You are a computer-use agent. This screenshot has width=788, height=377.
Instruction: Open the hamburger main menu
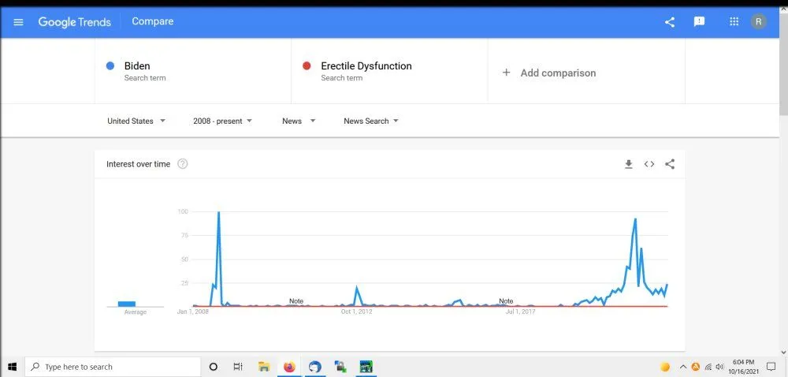point(19,22)
